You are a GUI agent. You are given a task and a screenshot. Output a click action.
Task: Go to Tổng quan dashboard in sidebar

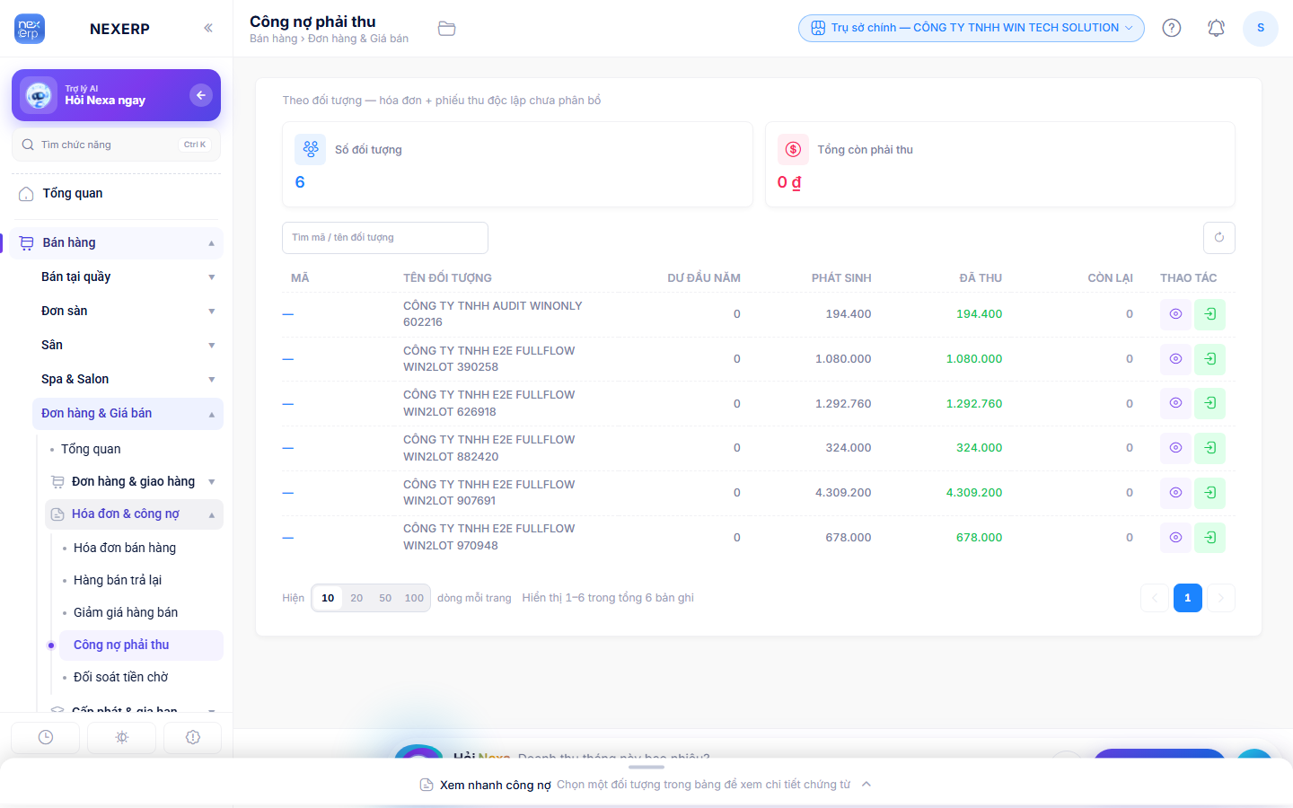(x=117, y=194)
